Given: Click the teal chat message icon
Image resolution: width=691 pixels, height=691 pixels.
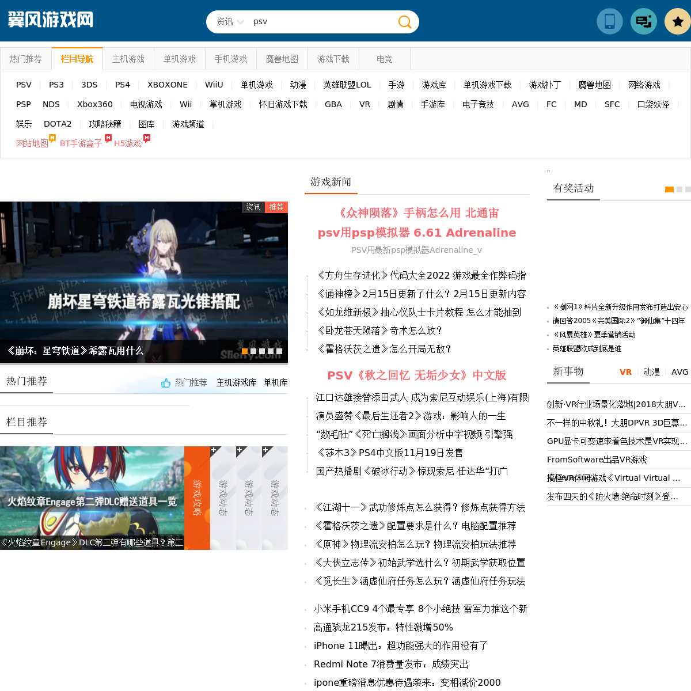Looking at the screenshot, I should pos(644,22).
